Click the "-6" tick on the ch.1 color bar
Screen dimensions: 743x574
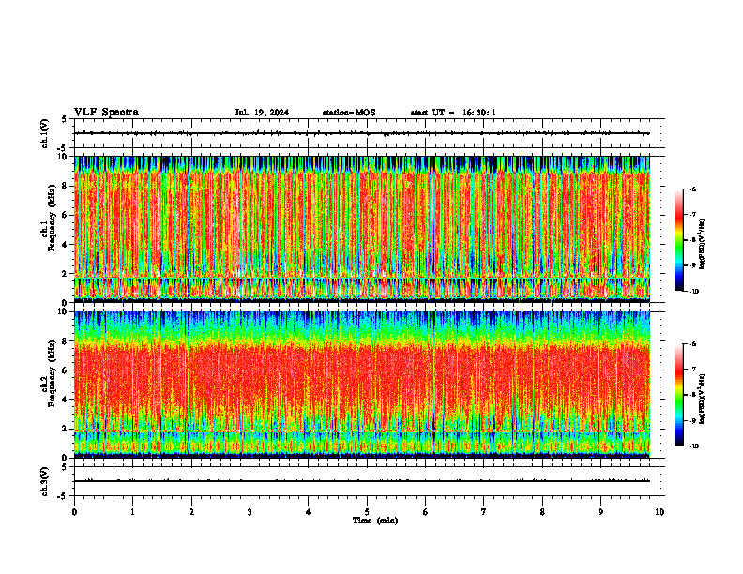click(692, 189)
